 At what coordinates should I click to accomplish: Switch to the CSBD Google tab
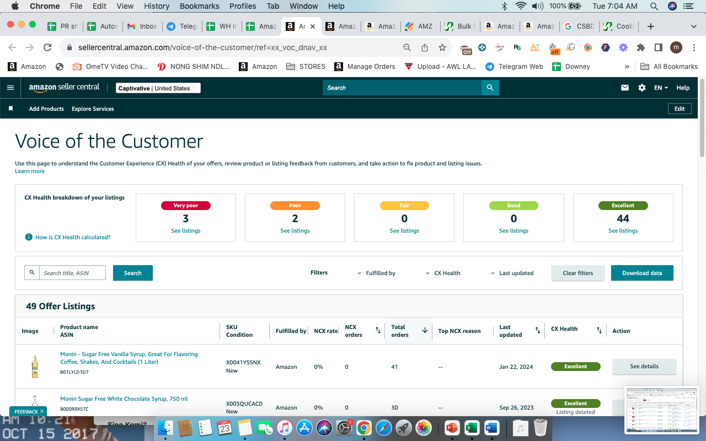pyautogui.click(x=579, y=26)
